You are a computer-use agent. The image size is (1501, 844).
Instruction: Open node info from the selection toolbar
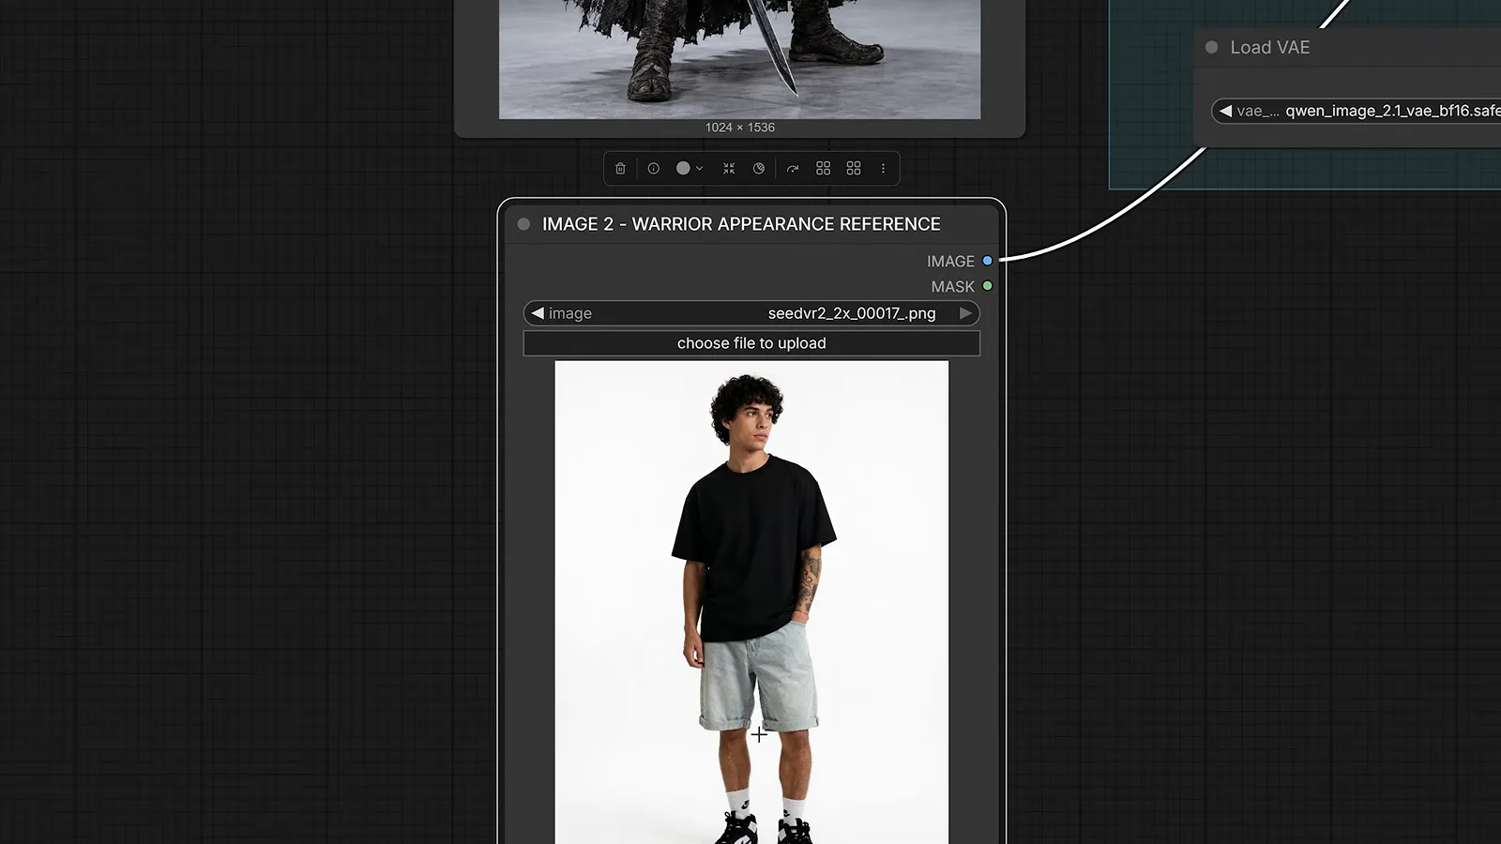click(654, 169)
